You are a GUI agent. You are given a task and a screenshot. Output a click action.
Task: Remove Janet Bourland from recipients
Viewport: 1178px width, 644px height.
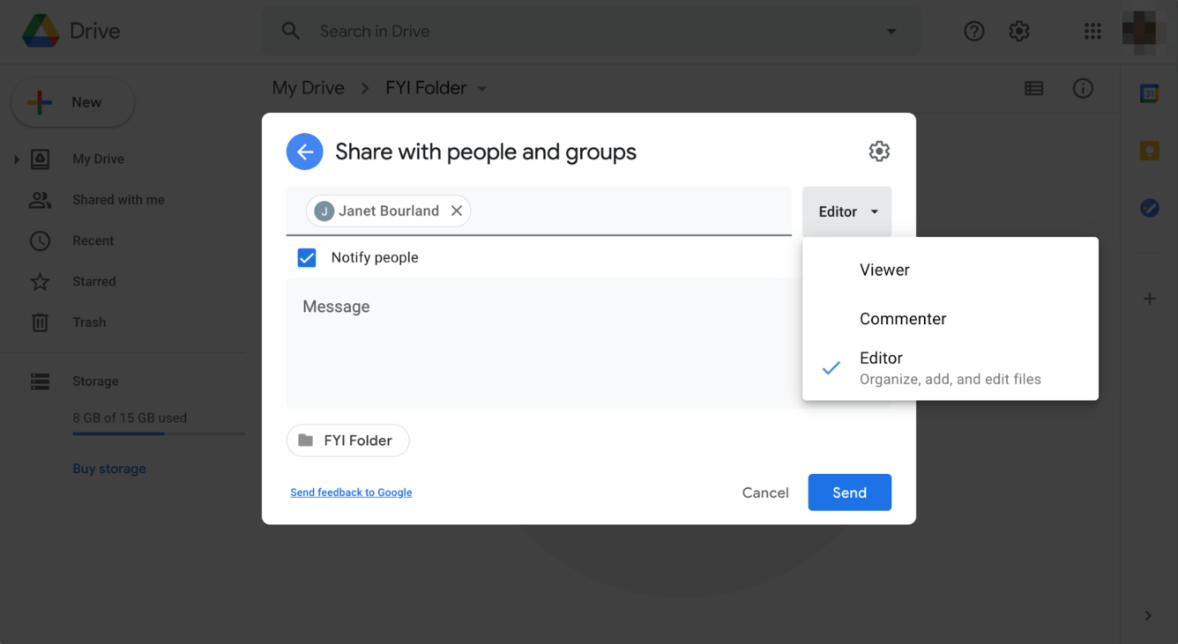point(457,211)
